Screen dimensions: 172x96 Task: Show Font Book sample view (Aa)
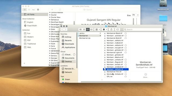[33, 10]
